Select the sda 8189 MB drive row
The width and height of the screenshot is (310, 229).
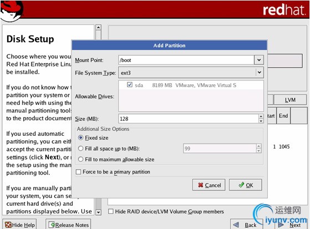point(191,85)
